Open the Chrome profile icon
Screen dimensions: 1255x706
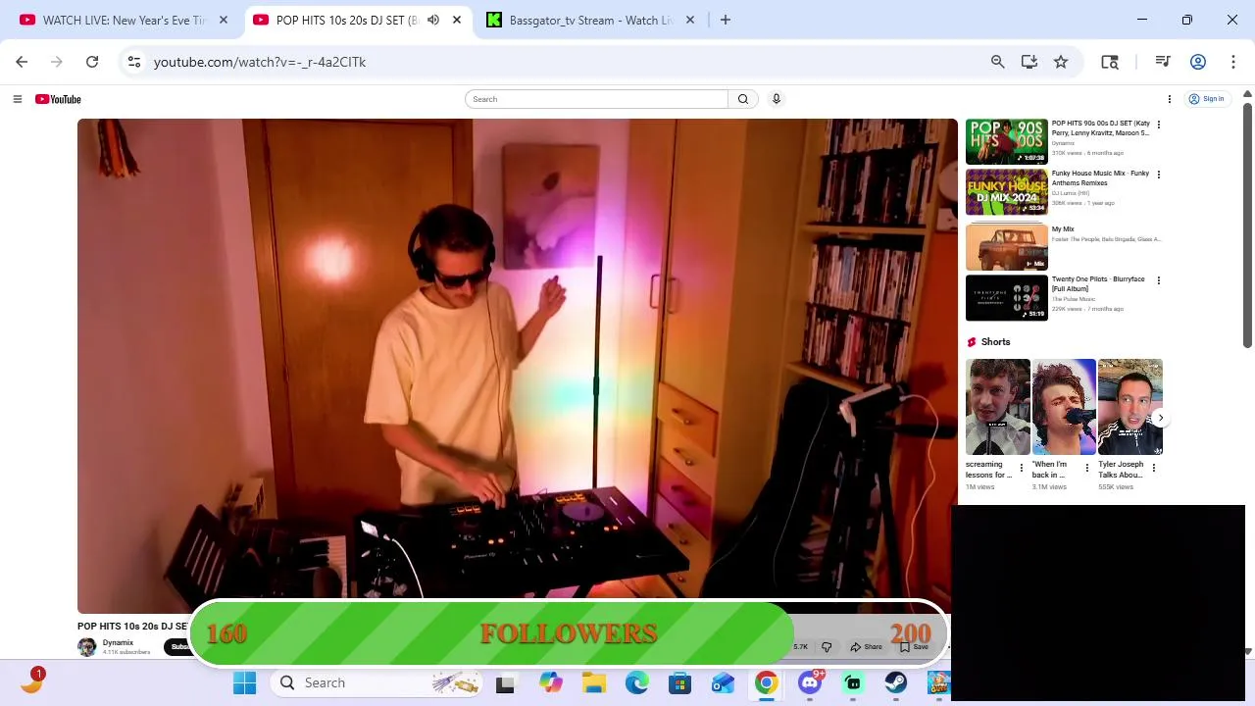pos(1197,62)
